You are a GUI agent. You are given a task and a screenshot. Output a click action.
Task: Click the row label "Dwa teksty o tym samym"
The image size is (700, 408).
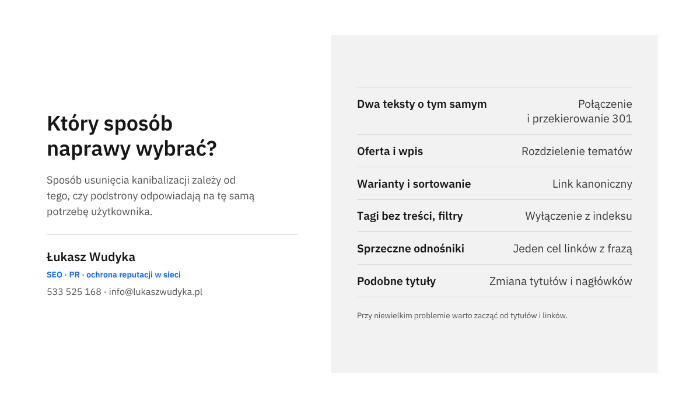point(422,104)
